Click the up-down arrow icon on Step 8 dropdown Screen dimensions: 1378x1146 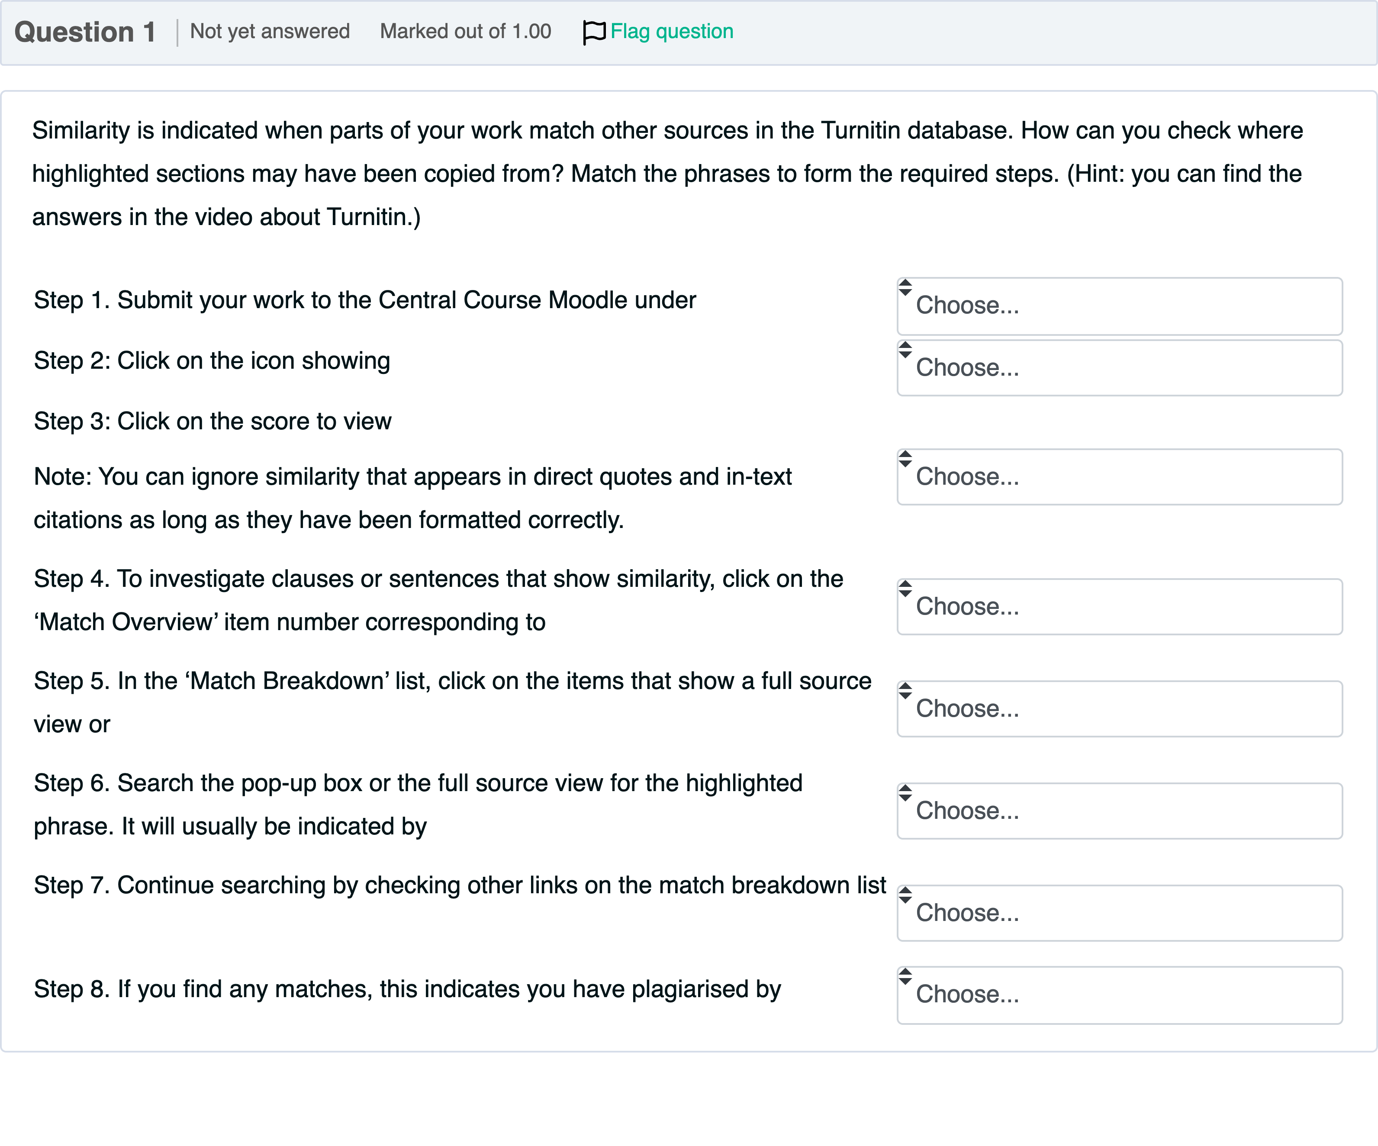905,976
